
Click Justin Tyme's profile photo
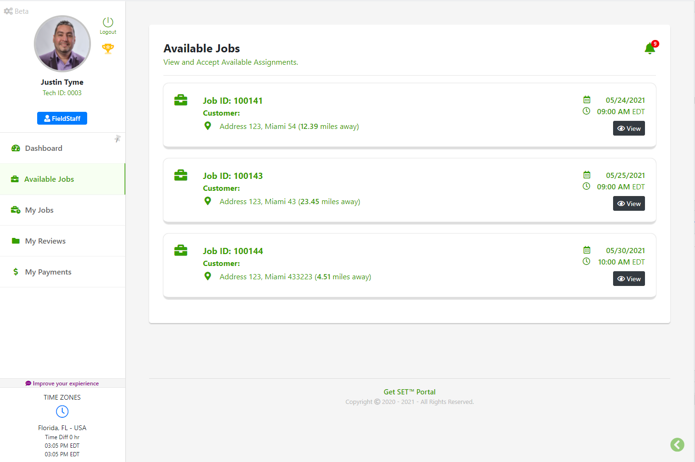click(62, 44)
